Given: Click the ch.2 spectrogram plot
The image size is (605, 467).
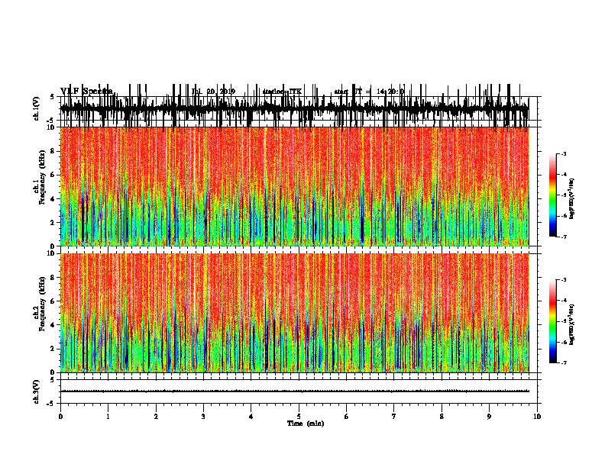Looking at the screenshot, I should point(295,313).
